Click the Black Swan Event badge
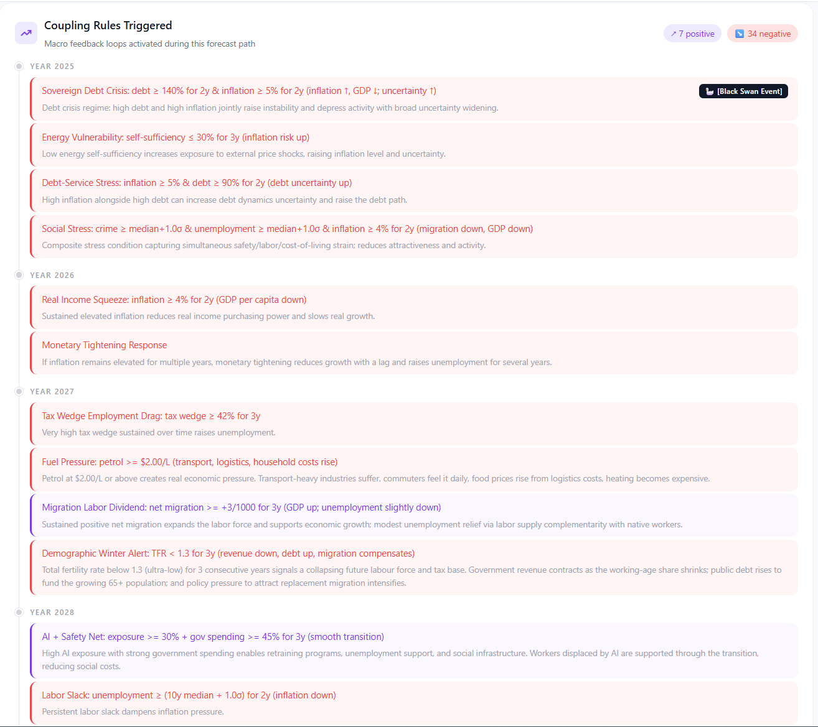Screen dimensions: 818x727 coord(743,91)
